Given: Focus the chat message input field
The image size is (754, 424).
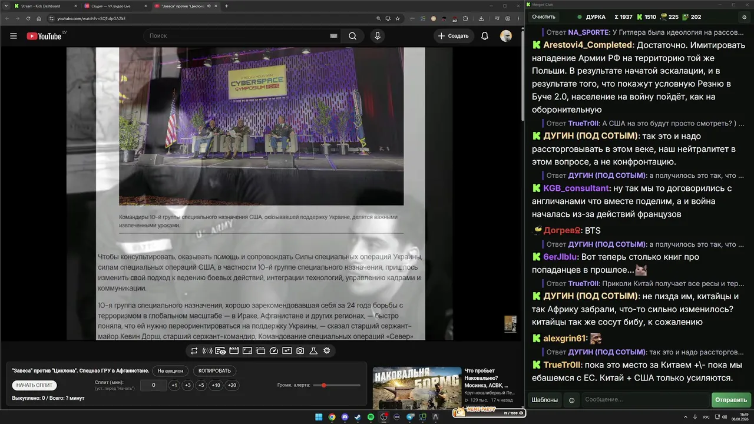Looking at the screenshot, I should pyautogui.click(x=645, y=400).
